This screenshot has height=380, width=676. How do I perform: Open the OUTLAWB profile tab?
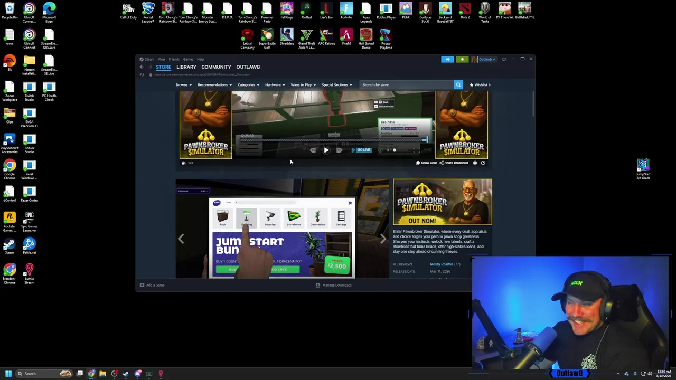pos(248,67)
